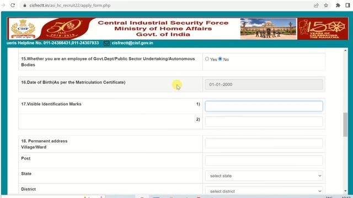Open the browser extensions puzzle icon

[338, 5]
